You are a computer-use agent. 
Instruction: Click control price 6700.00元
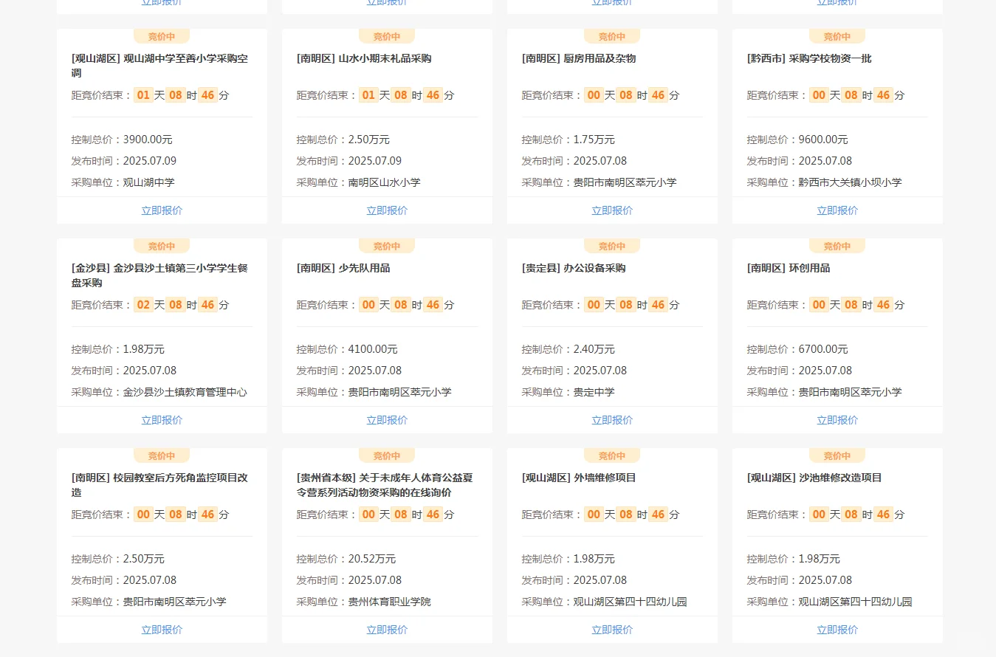pos(823,349)
